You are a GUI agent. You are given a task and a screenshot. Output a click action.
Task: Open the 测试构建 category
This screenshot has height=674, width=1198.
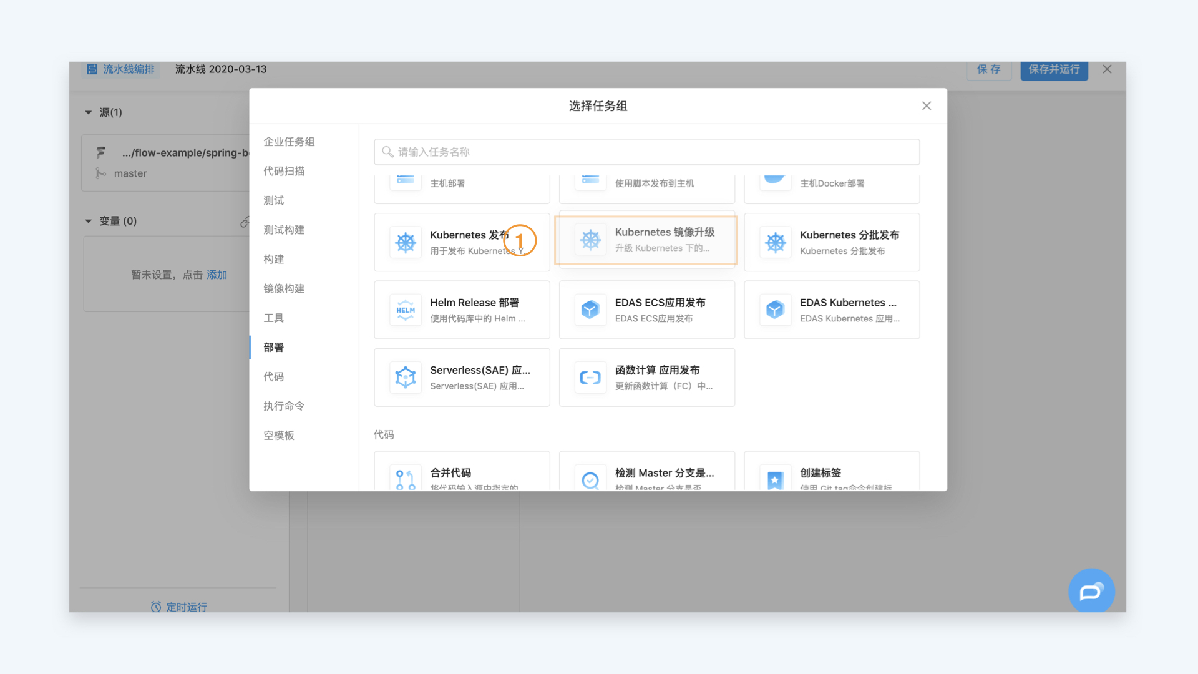click(x=284, y=230)
